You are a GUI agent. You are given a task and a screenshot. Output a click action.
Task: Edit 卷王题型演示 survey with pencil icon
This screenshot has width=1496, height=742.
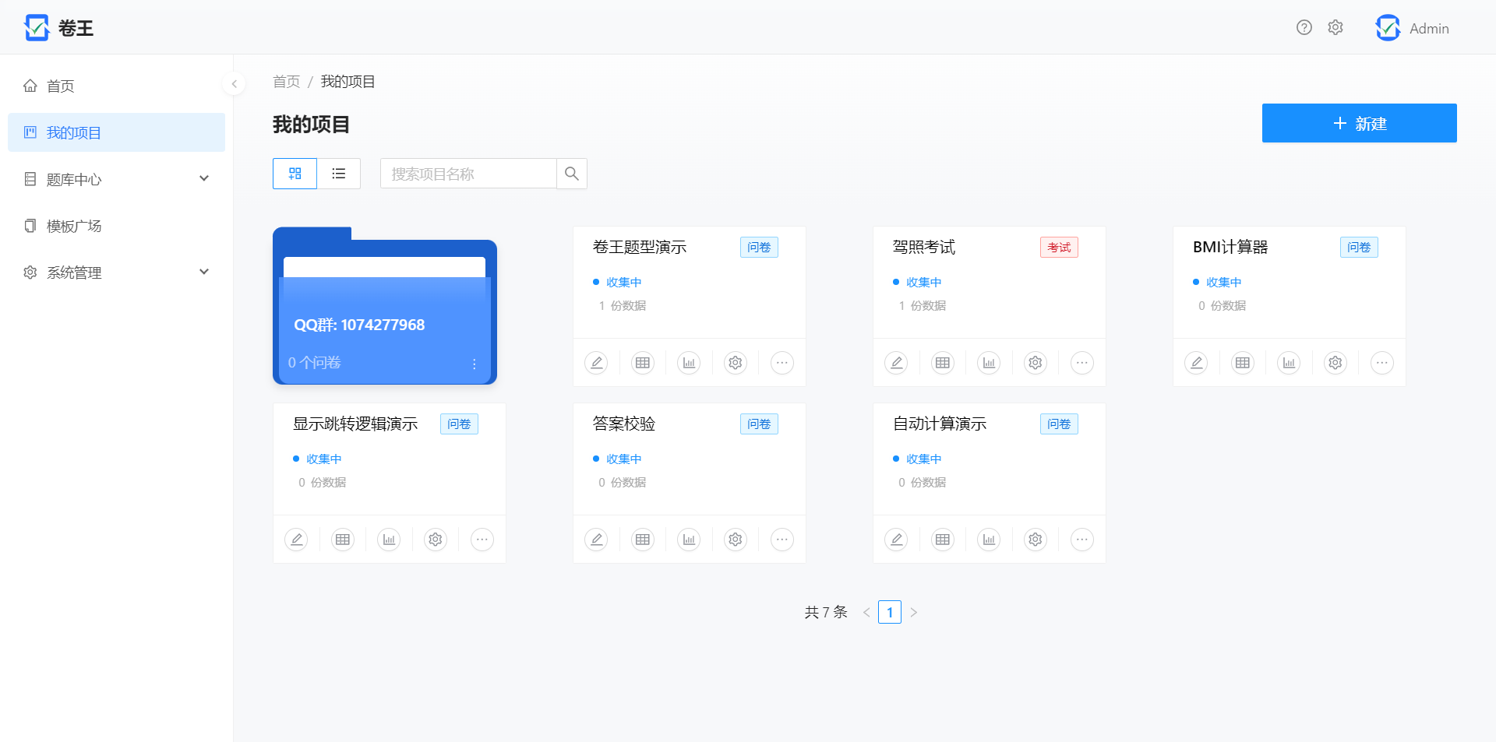click(x=596, y=363)
